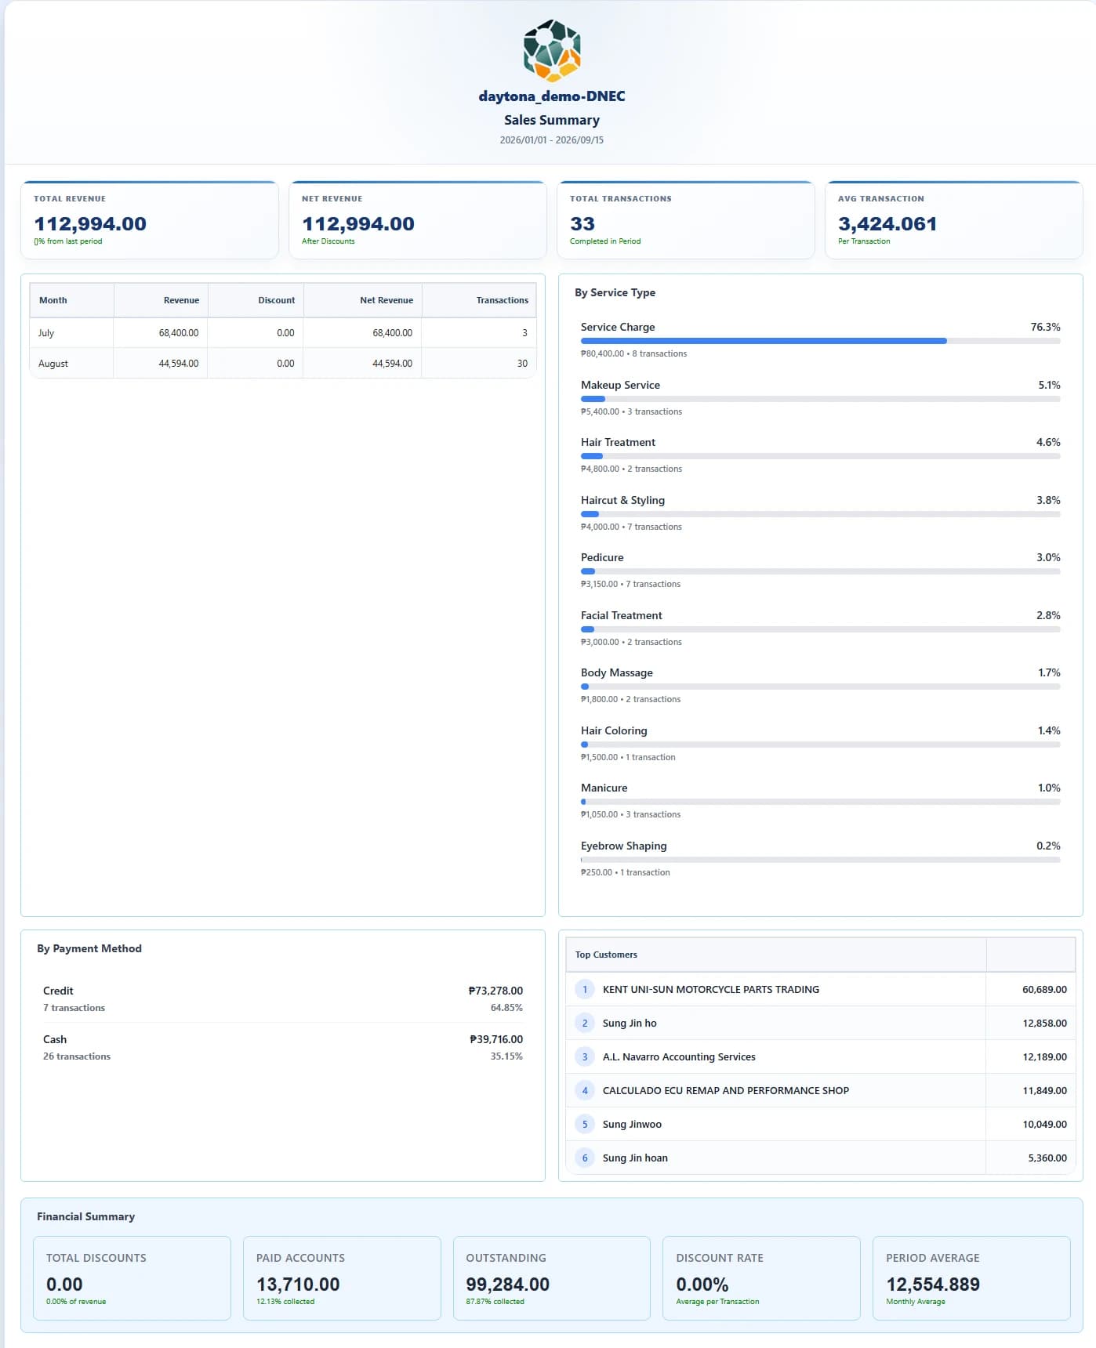Screen dimensions: 1096x1348
Task: Click the rank 2 badge for Sung Jin ho
Action: click(x=585, y=1023)
